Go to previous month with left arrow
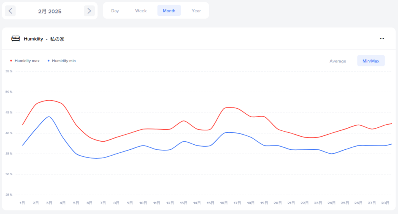This screenshot has width=398, height=214. (x=10, y=11)
